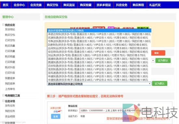Choose 申通快递(拼多多-专用) courier option
Viewport: 179px width, 124px height.
[x=99, y=76]
